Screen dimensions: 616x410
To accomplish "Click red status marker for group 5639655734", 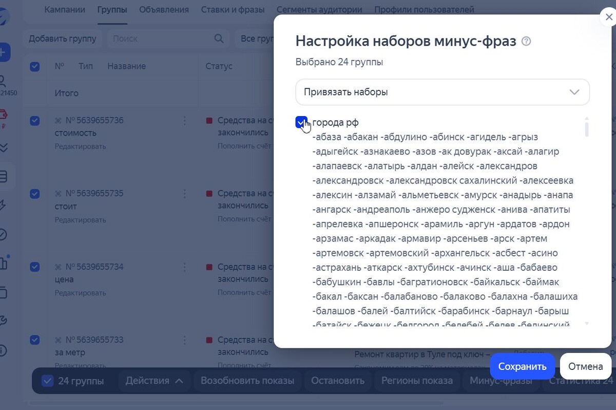I will point(209,267).
